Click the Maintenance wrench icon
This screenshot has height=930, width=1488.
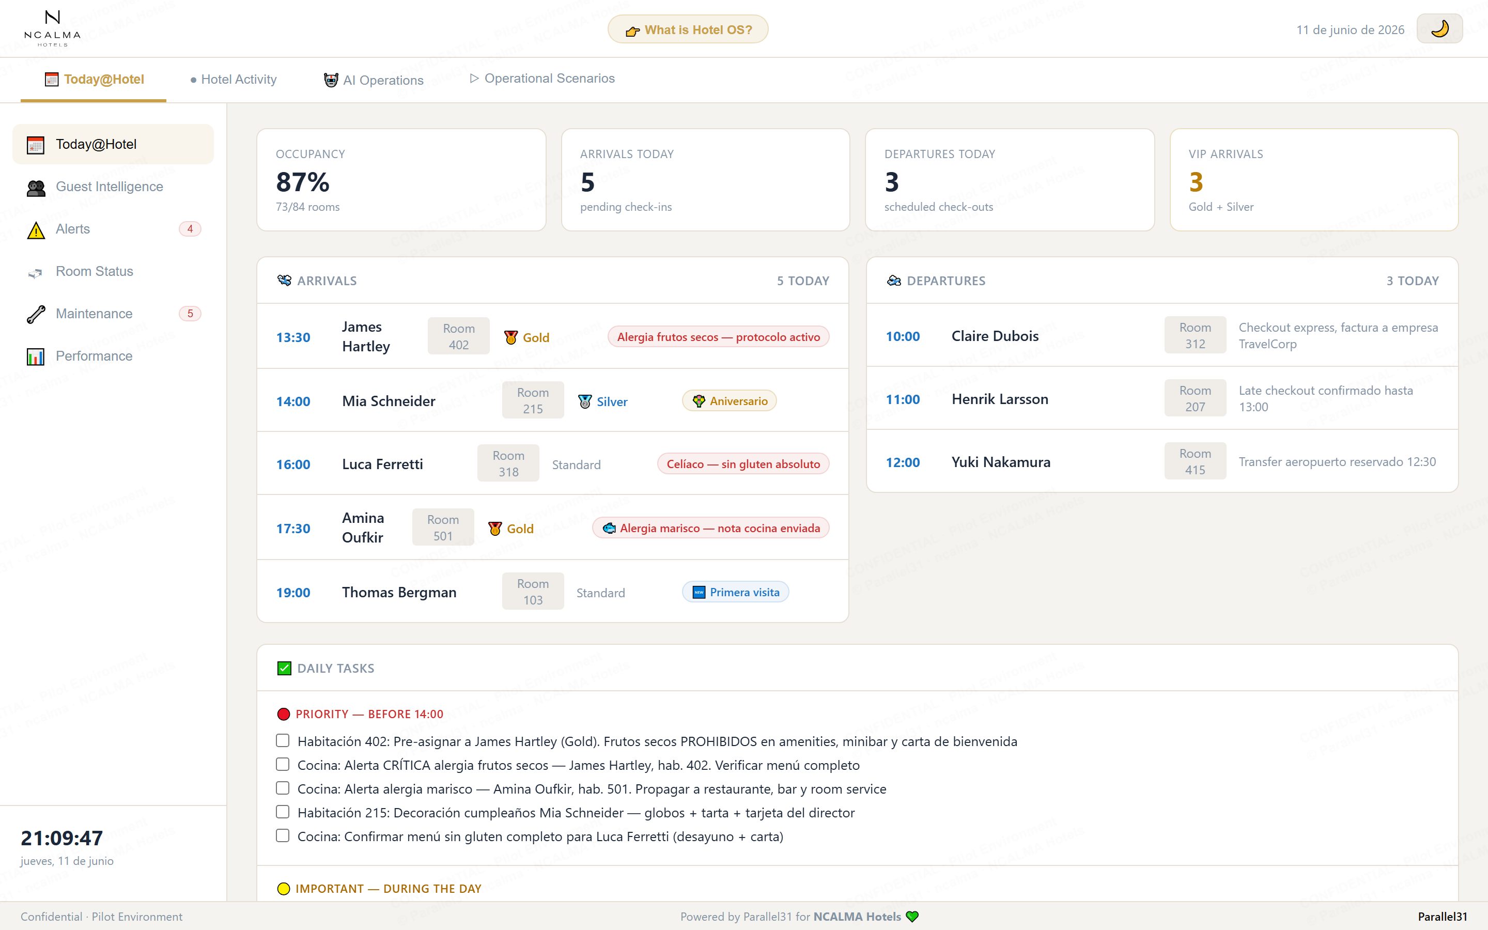pyautogui.click(x=36, y=314)
